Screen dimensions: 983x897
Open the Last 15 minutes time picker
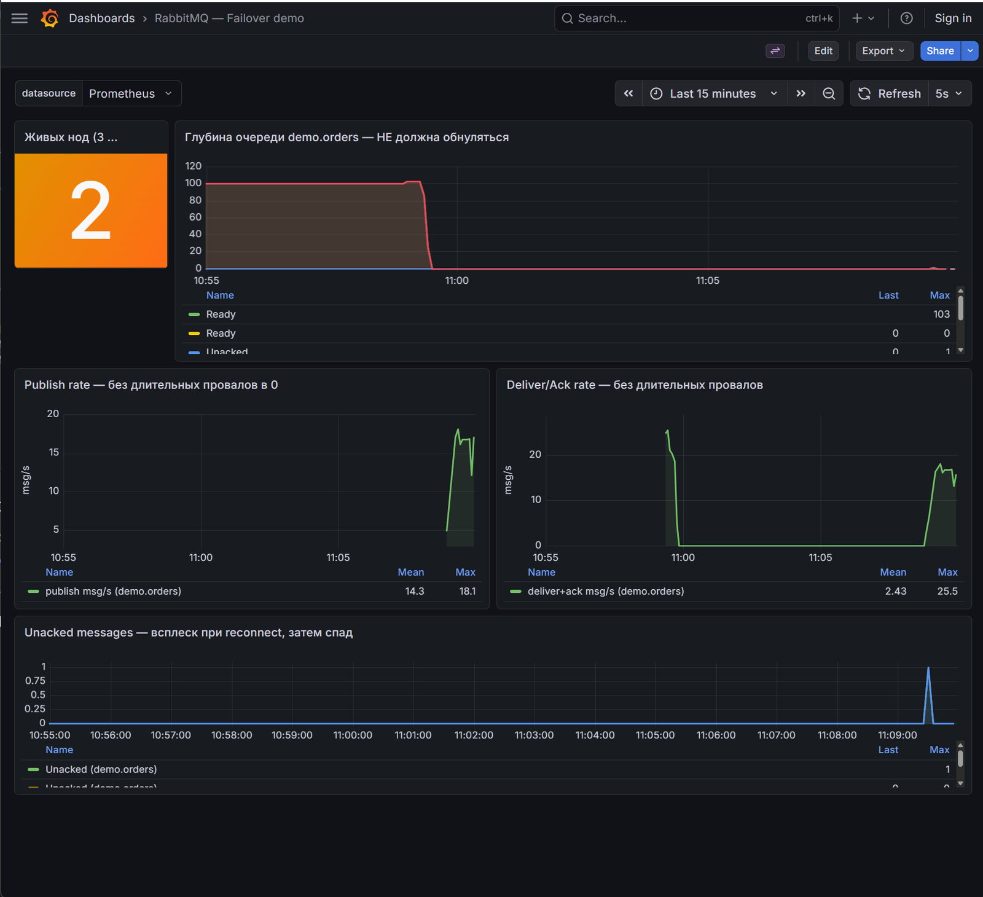(715, 93)
